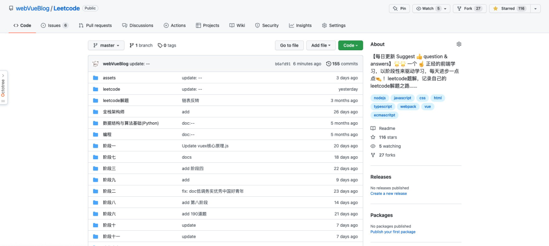Click the eye icon beside 5 watching

pos(373,146)
